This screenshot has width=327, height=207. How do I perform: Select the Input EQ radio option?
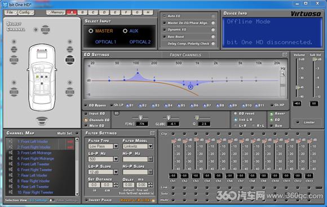[86, 114]
